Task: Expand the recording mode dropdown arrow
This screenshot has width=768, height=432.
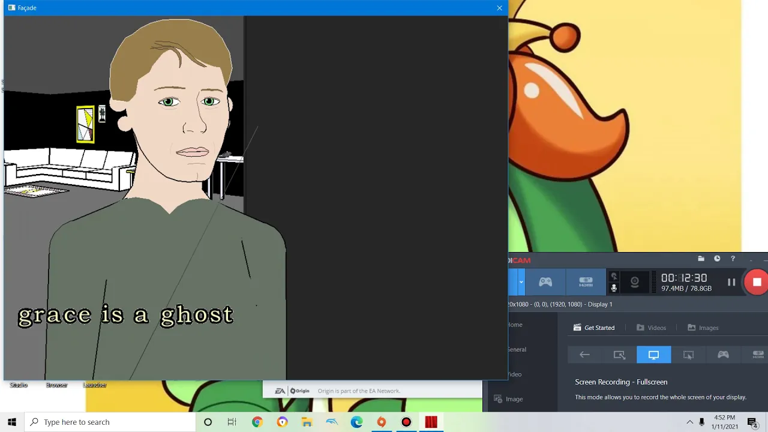Action: [x=521, y=282]
